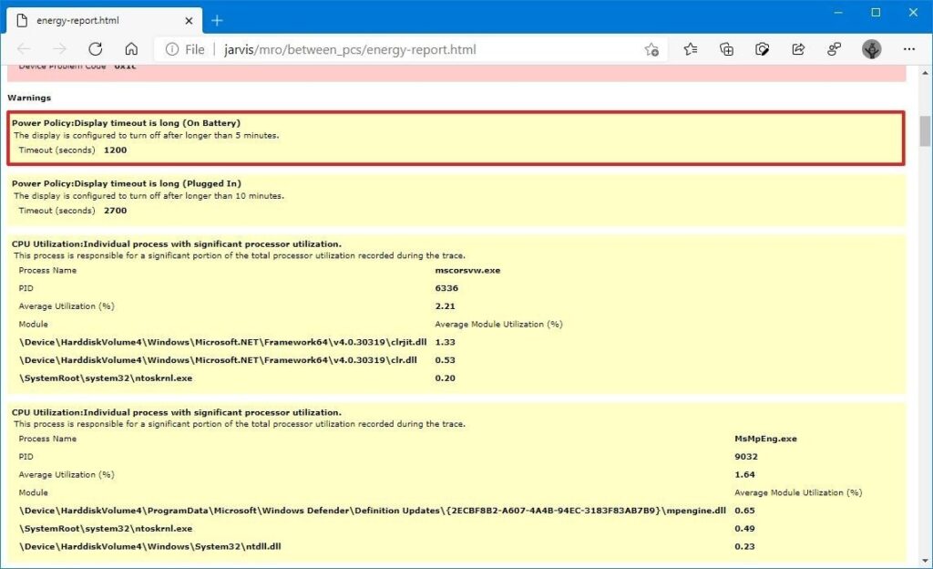Click the ntdll.dll module path
This screenshot has width=933, height=569.
coord(150,546)
